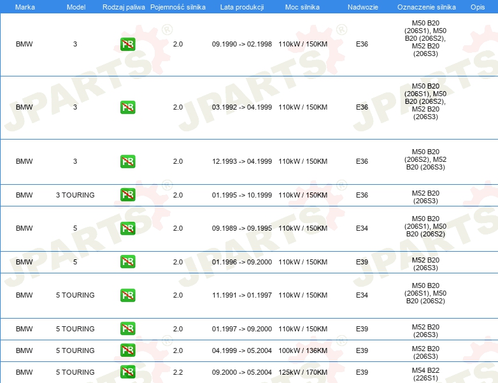The height and width of the screenshot is (383, 498).
Task: Click the Lata produkcji column header
Action: [241, 6]
